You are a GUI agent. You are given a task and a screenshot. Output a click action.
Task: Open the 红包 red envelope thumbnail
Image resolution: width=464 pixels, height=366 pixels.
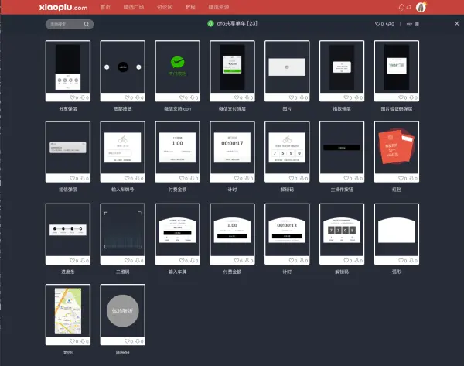point(397,148)
